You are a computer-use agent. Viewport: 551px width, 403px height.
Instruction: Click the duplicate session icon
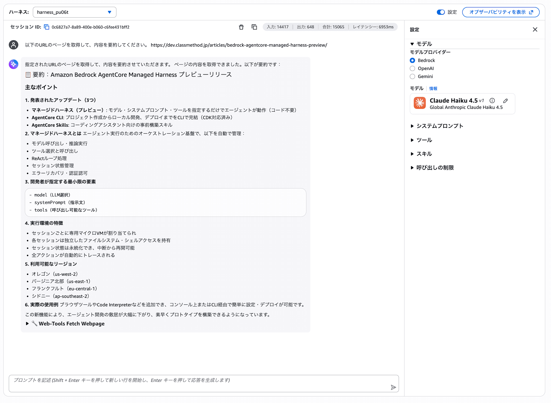pos(254,27)
